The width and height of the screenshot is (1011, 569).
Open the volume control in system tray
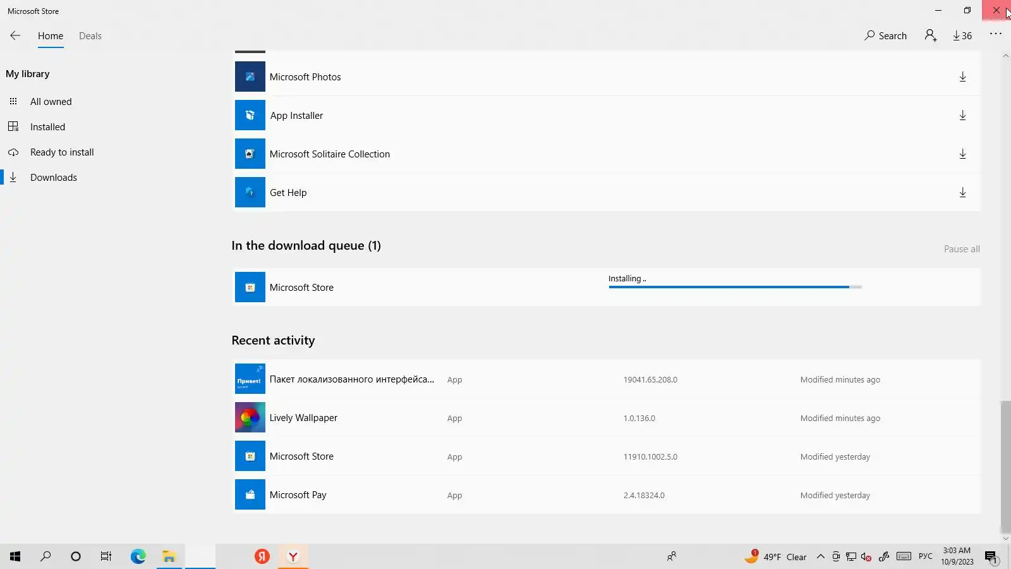click(866, 556)
